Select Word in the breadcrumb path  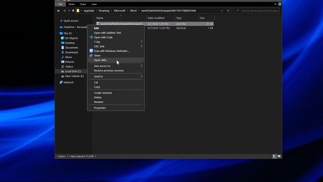coord(133,11)
